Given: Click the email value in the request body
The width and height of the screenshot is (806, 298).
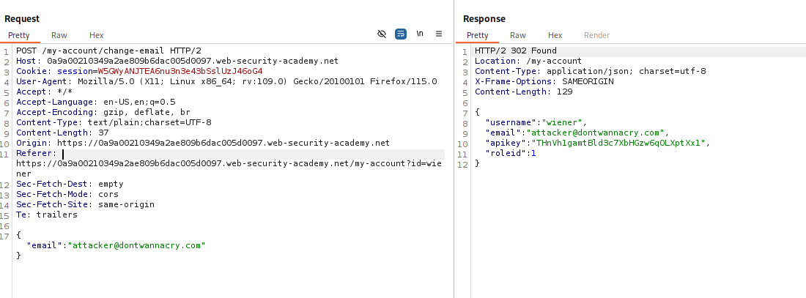Looking at the screenshot, I should (136, 246).
